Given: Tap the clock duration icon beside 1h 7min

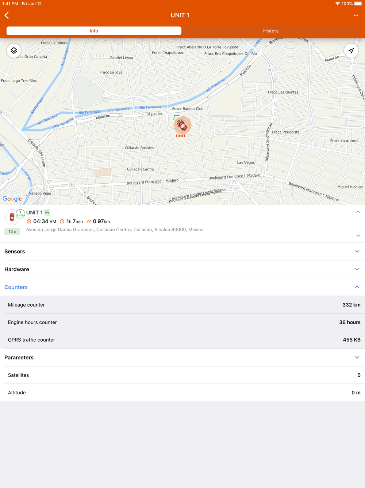Looking at the screenshot, I should (x=62, y=221).
